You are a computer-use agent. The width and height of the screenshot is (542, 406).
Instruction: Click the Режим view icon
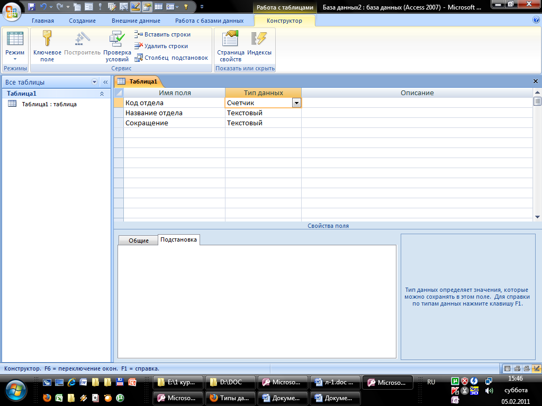[15, 39]
